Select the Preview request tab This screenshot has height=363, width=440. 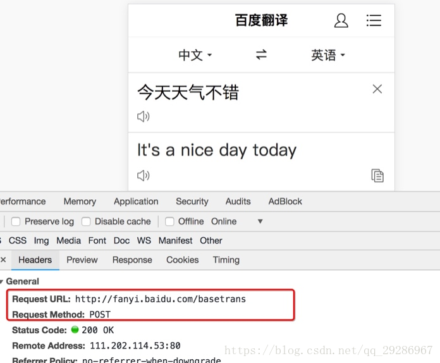tap(82, 260)
